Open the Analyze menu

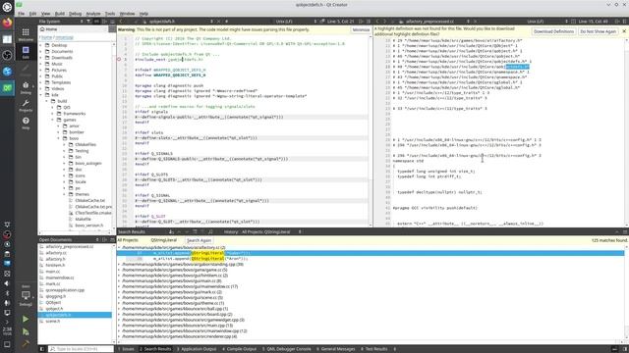pyautogui.click(x=93, y=14)
